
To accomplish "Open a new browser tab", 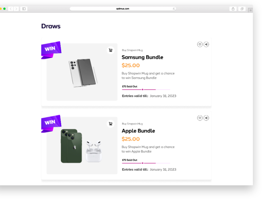I will click(x=250, y=10).
